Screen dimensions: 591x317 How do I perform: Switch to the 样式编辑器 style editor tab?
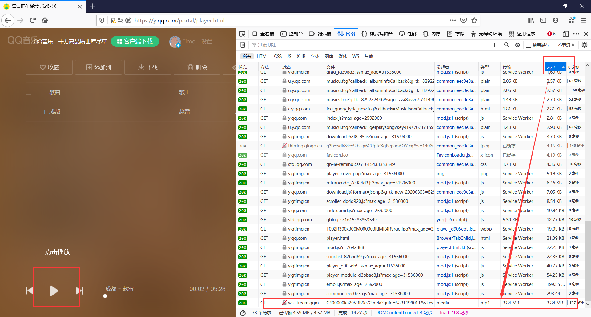click(x=377, y=34)
